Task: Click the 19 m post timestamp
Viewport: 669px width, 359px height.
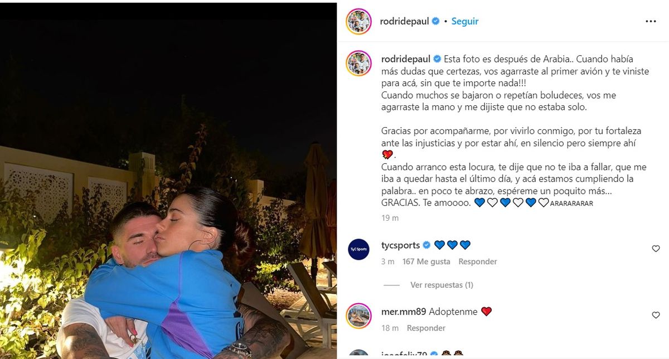Action: click(390, 218)
